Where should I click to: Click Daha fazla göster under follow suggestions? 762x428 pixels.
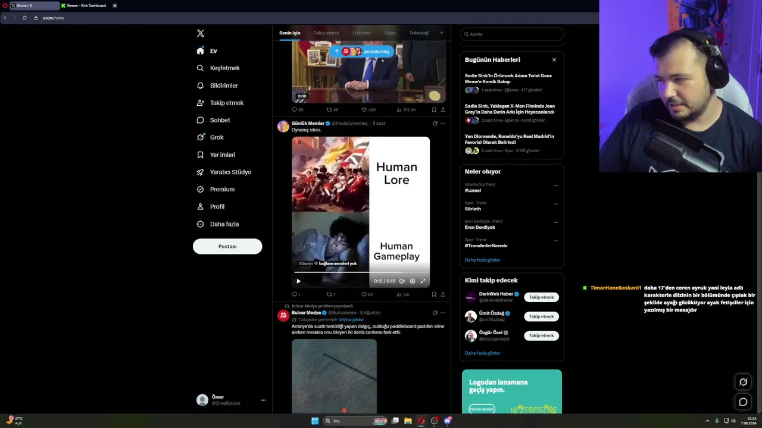click(483, 353)
